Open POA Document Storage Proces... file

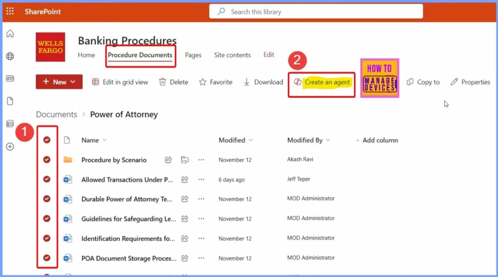(x=129, y=258)
